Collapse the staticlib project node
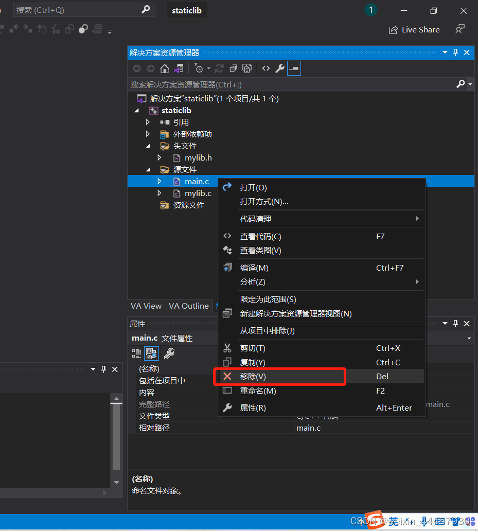This screenshot has width=478, height=531. (x=137, y=111)
